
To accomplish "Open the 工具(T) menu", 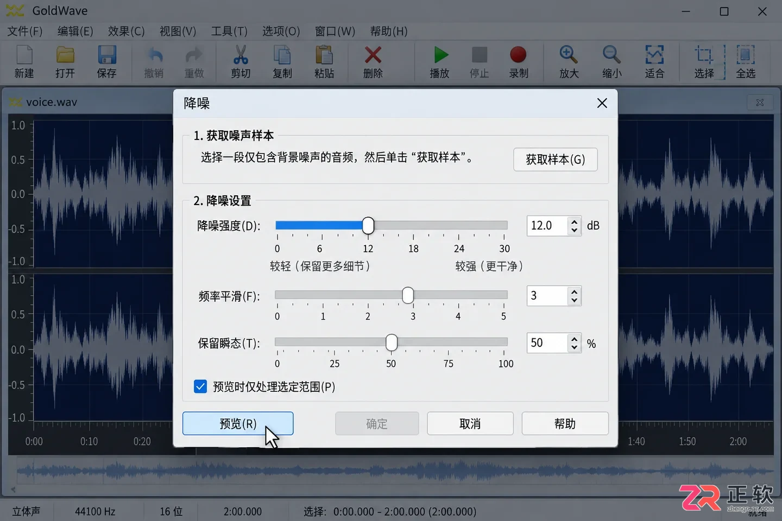I will [229, 31].
